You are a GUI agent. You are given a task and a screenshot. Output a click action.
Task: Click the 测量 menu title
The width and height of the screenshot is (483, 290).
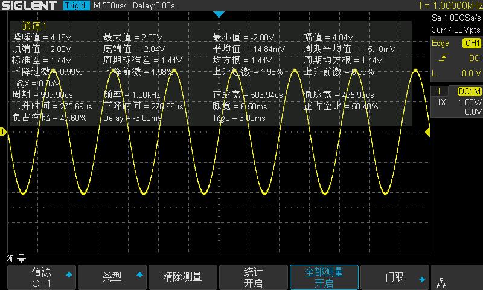(x=16, y=259)
